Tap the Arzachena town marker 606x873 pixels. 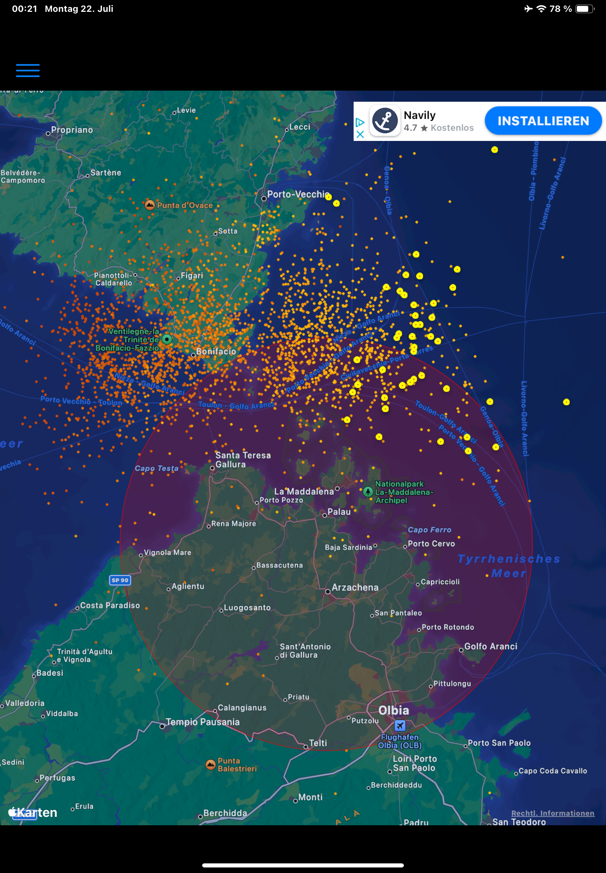pyautogui.click(x=328, y=591)
